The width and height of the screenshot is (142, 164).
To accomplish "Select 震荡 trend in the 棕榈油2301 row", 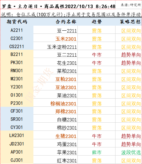I will pyautogui.click(x=97, y=104).
